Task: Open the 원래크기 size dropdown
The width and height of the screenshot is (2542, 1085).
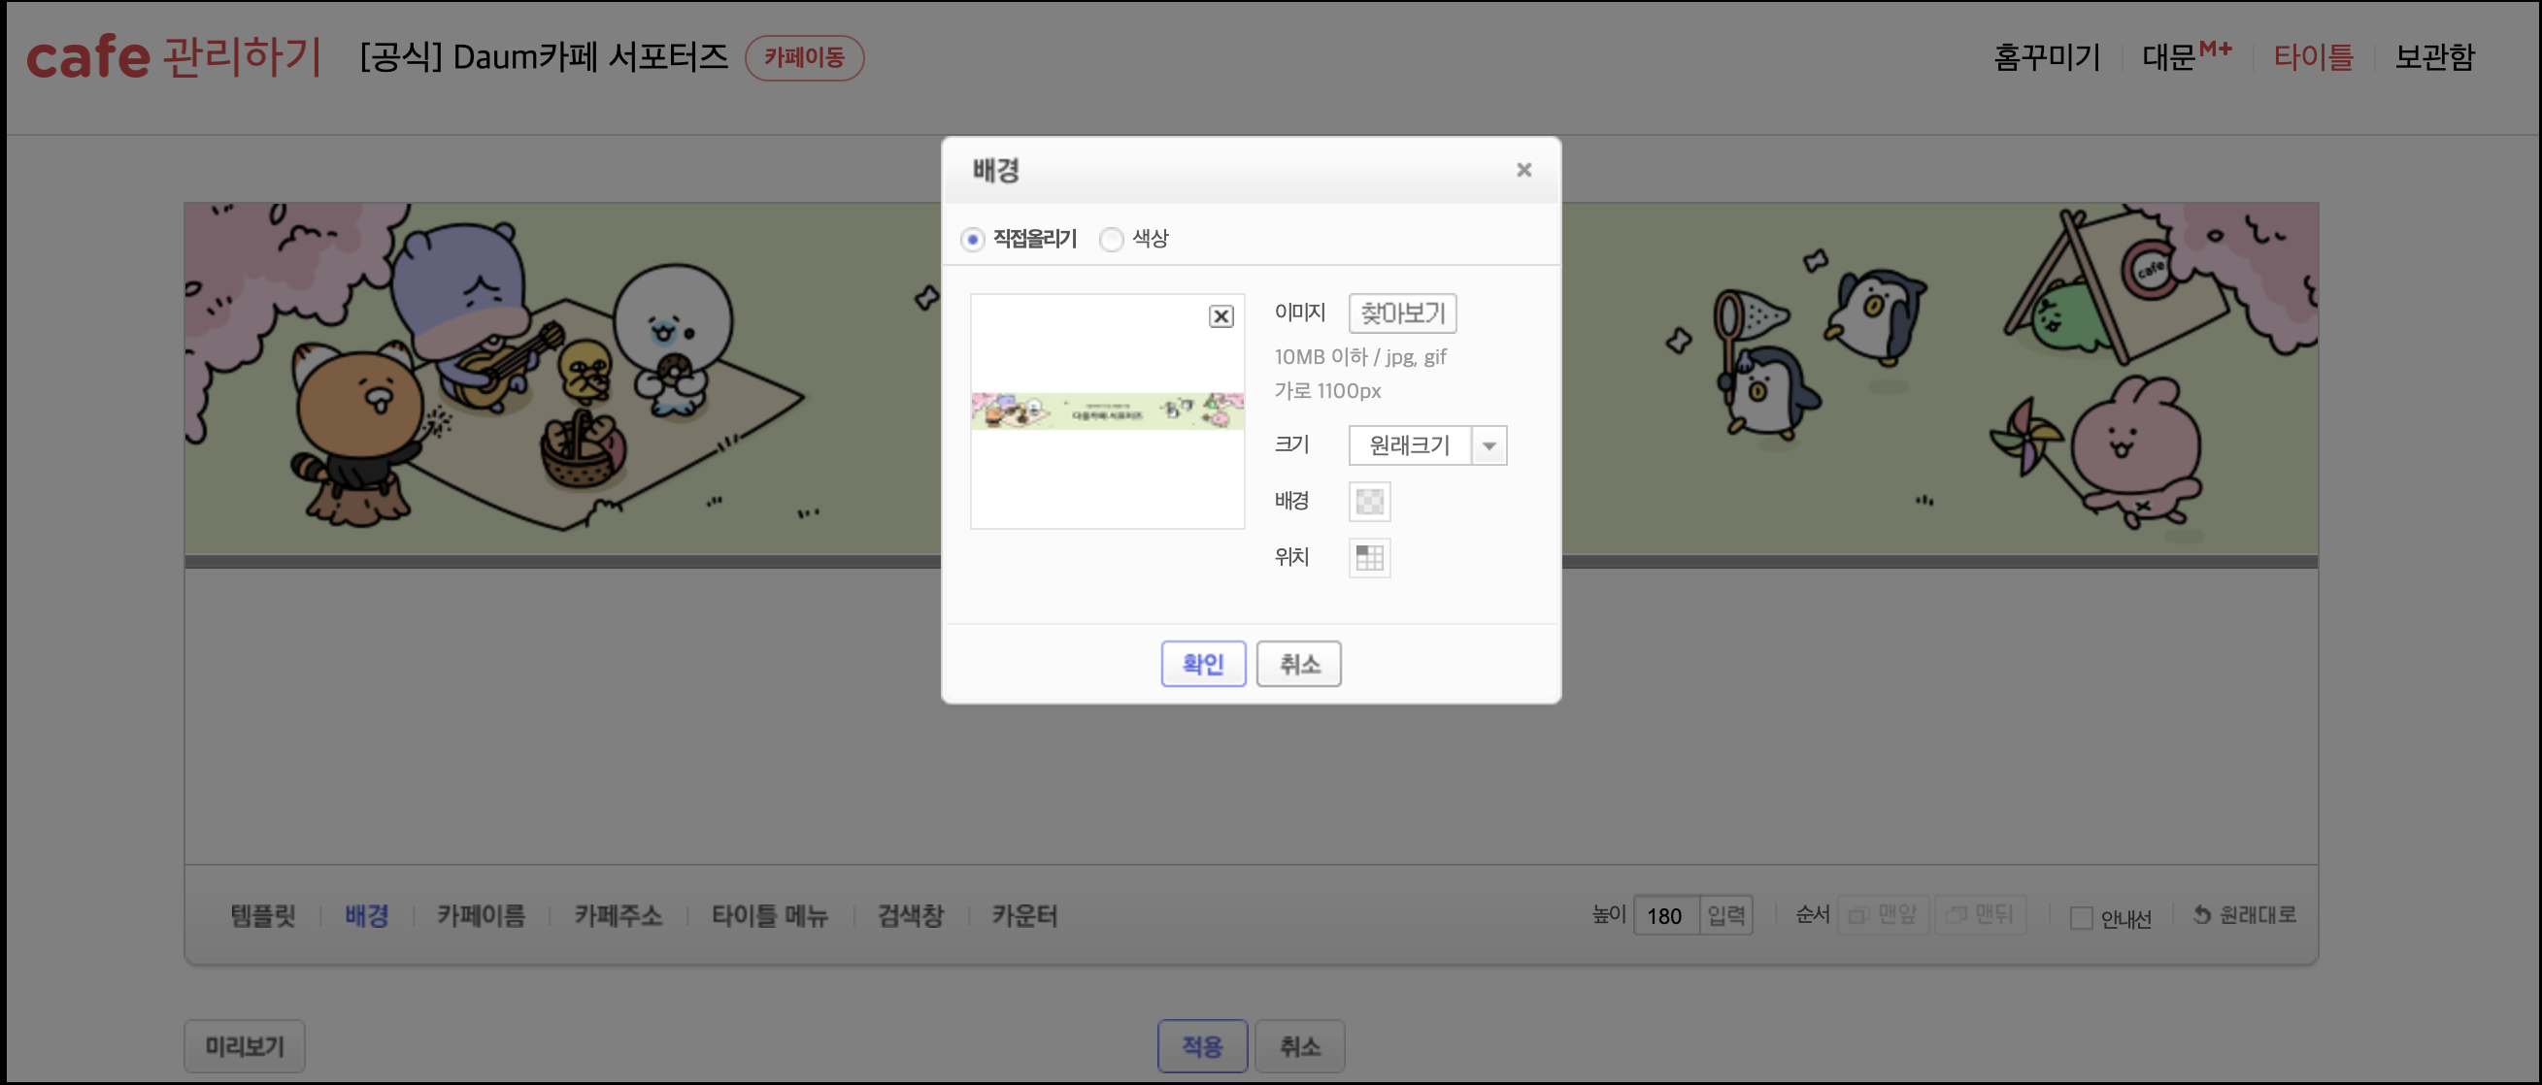Action: coord(1427,445)
